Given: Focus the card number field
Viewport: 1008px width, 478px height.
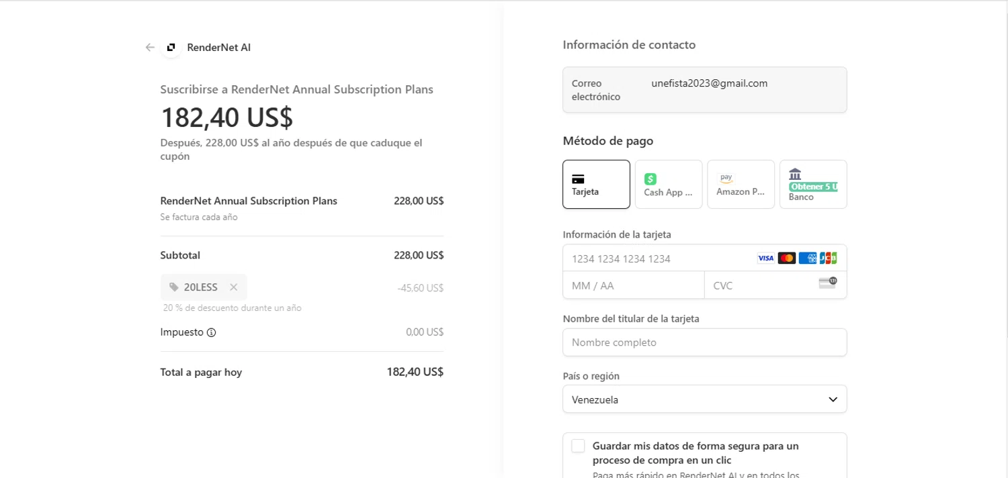Looking at the screenshot, I should (704, 258).
